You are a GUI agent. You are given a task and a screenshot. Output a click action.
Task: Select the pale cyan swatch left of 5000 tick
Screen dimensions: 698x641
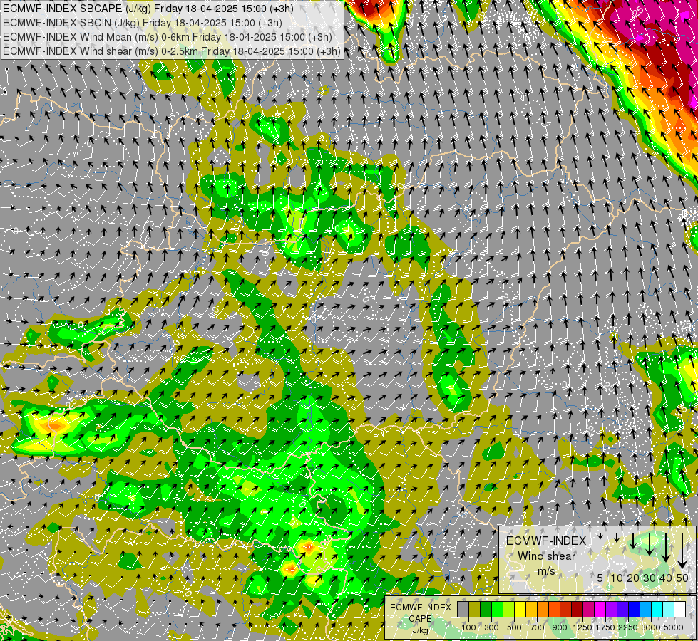(x=669, y=609)
